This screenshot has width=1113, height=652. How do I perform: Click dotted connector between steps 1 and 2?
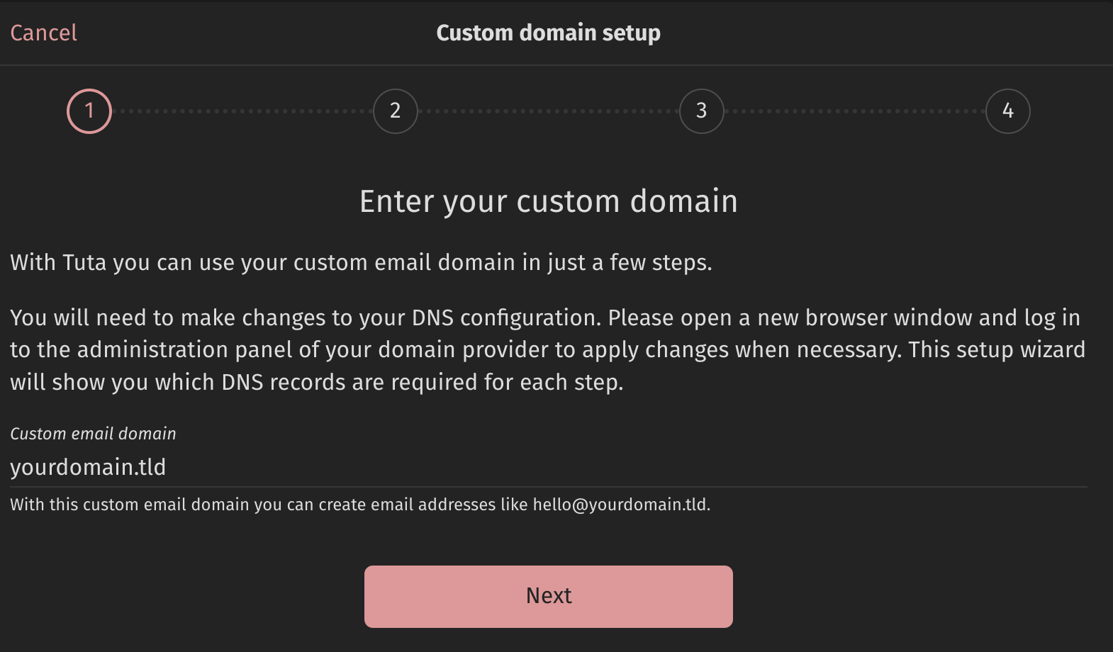(242, 111)
